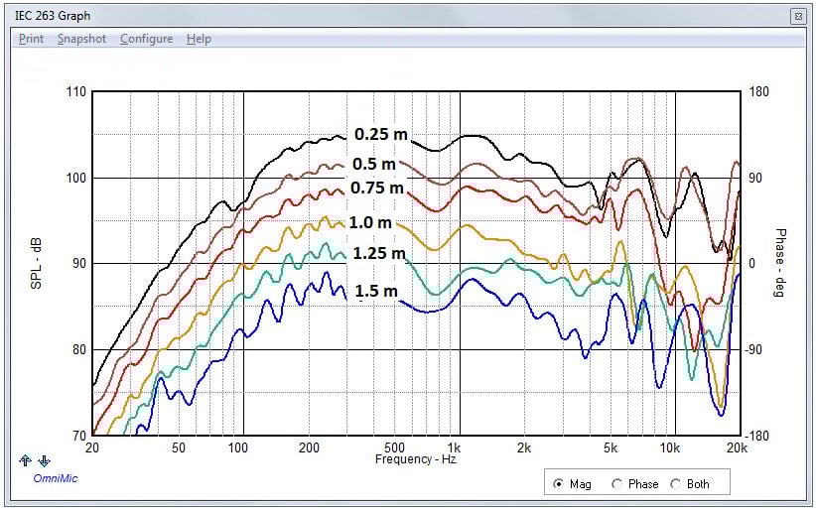
Task: Close the IEC 263 Graph window
Action: tap(797, 17)
